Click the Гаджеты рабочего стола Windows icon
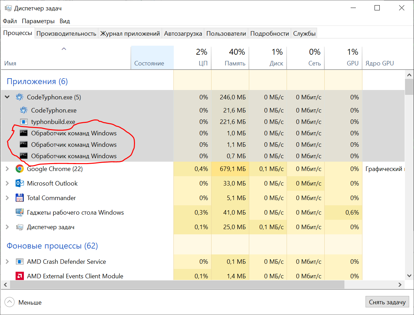The height and width of the screenshot is (315, 414). (x=19, y=212)
